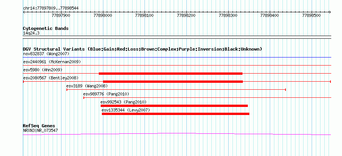Click ruler position 77898100
The width and height of the screenshot is (342, 156).
(144, 15)
